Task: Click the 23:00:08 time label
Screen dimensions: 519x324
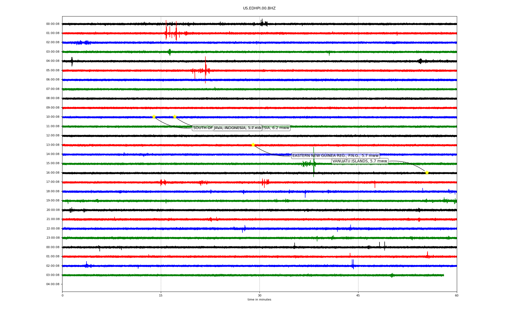Action: click(x=53, y=238)
